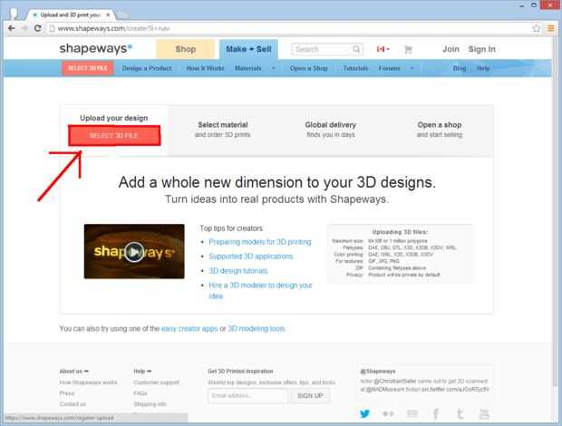Screen dimensions: 562x426
Task: Open Design a Product menu item
Action: [147, 68]
